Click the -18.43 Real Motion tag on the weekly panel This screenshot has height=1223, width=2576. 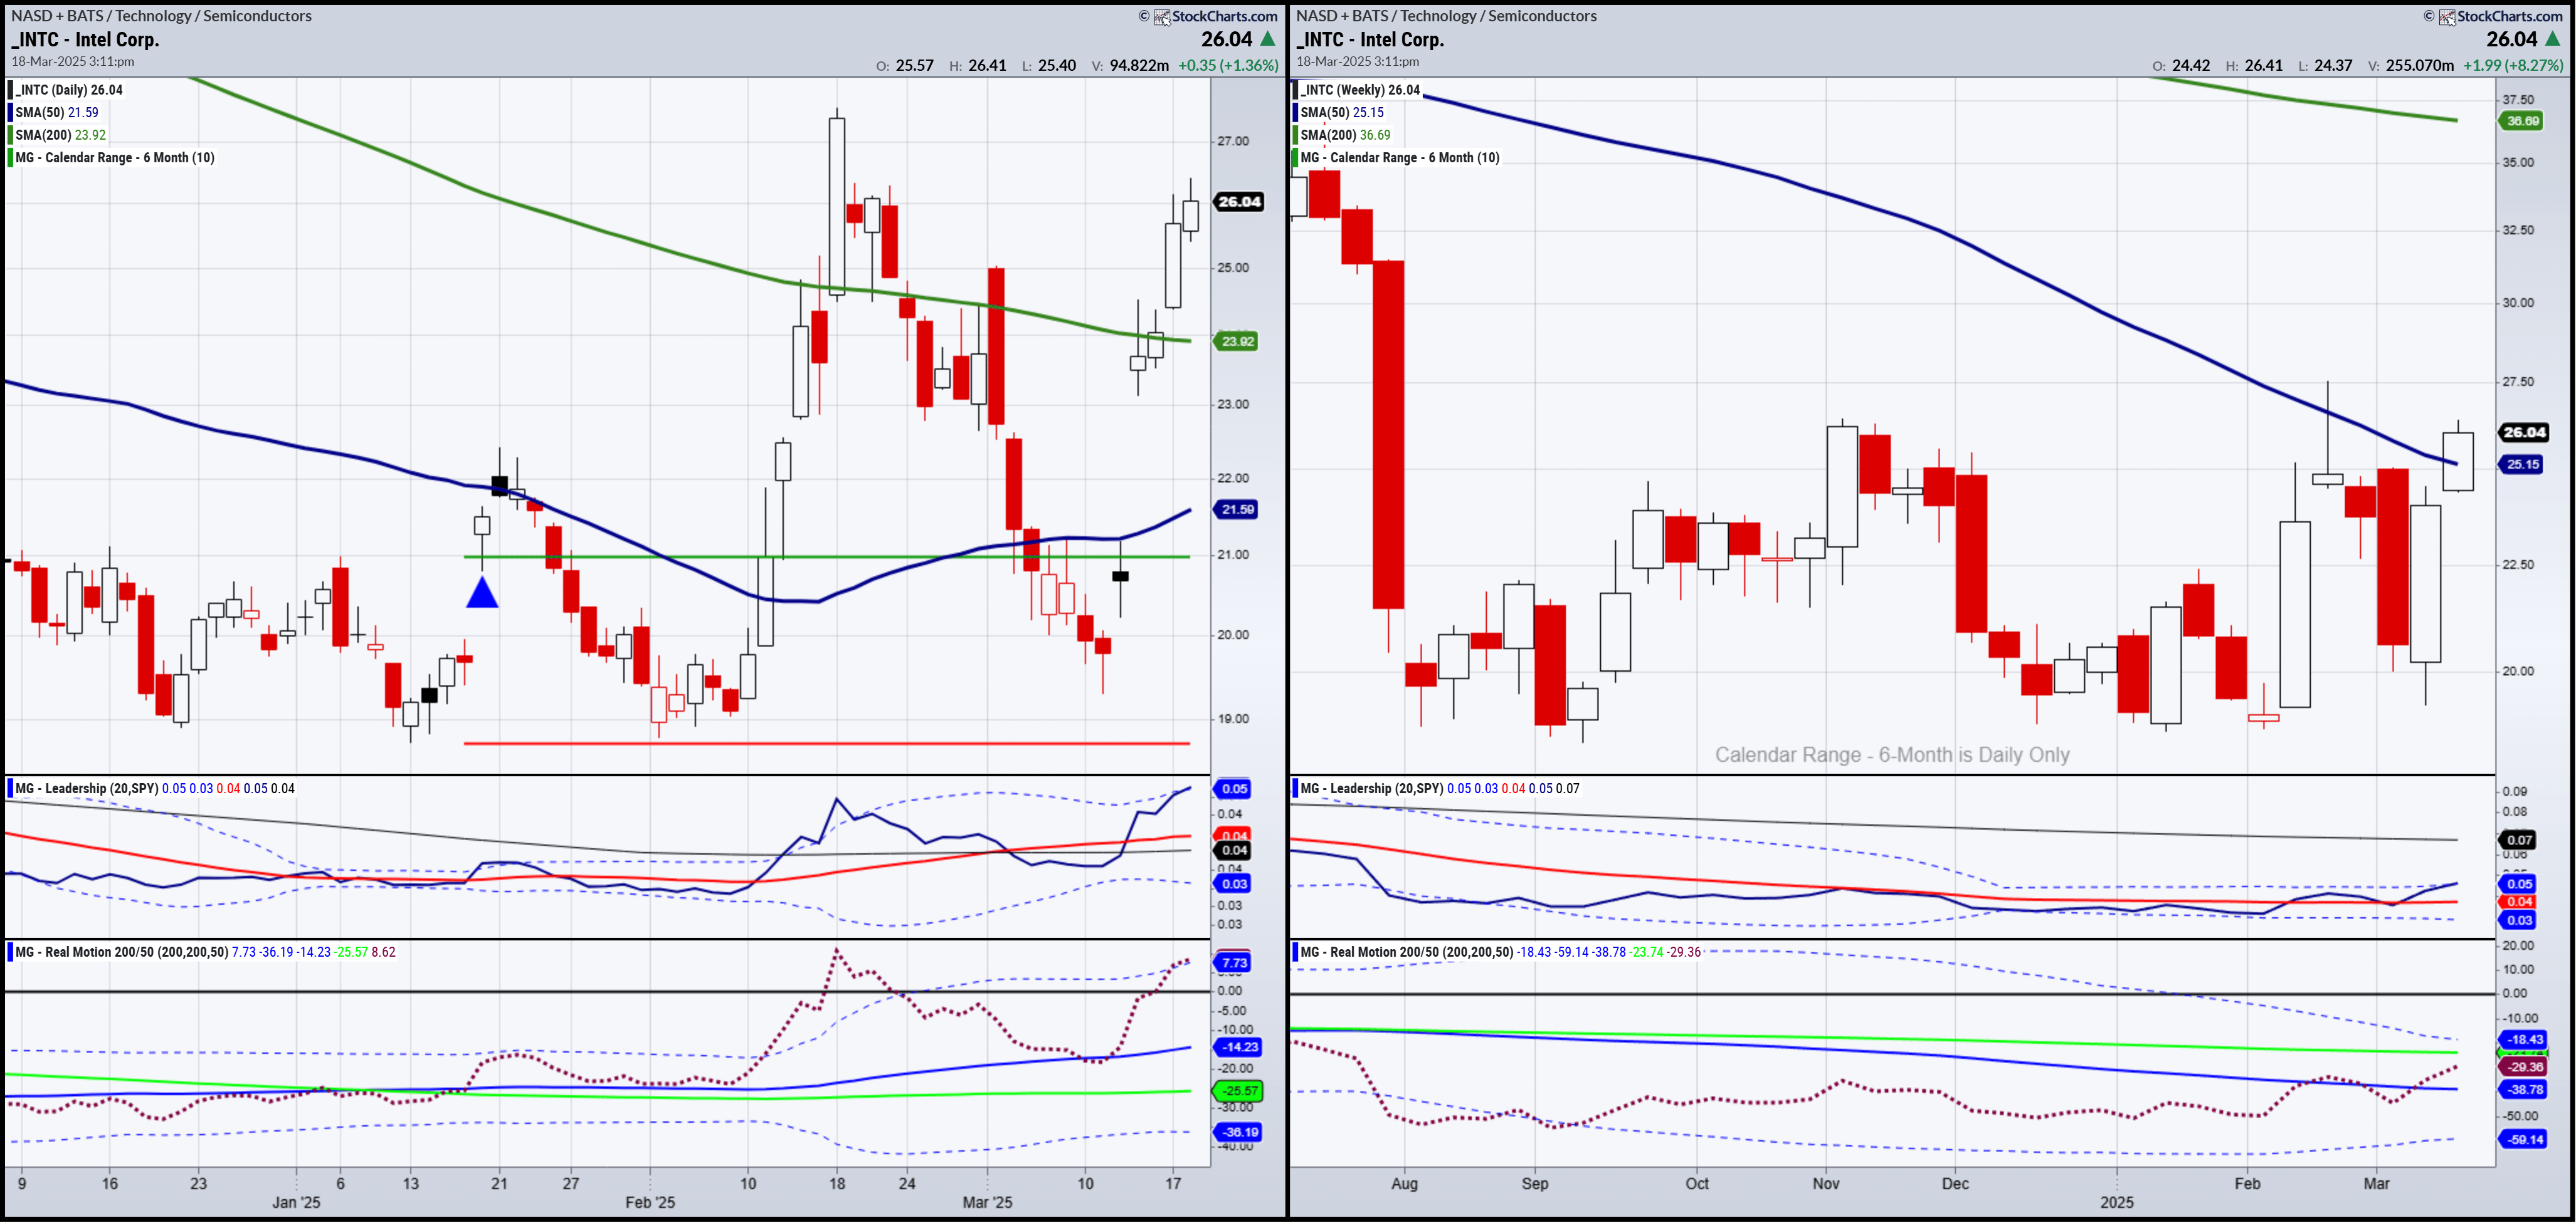point(2523,1040)
